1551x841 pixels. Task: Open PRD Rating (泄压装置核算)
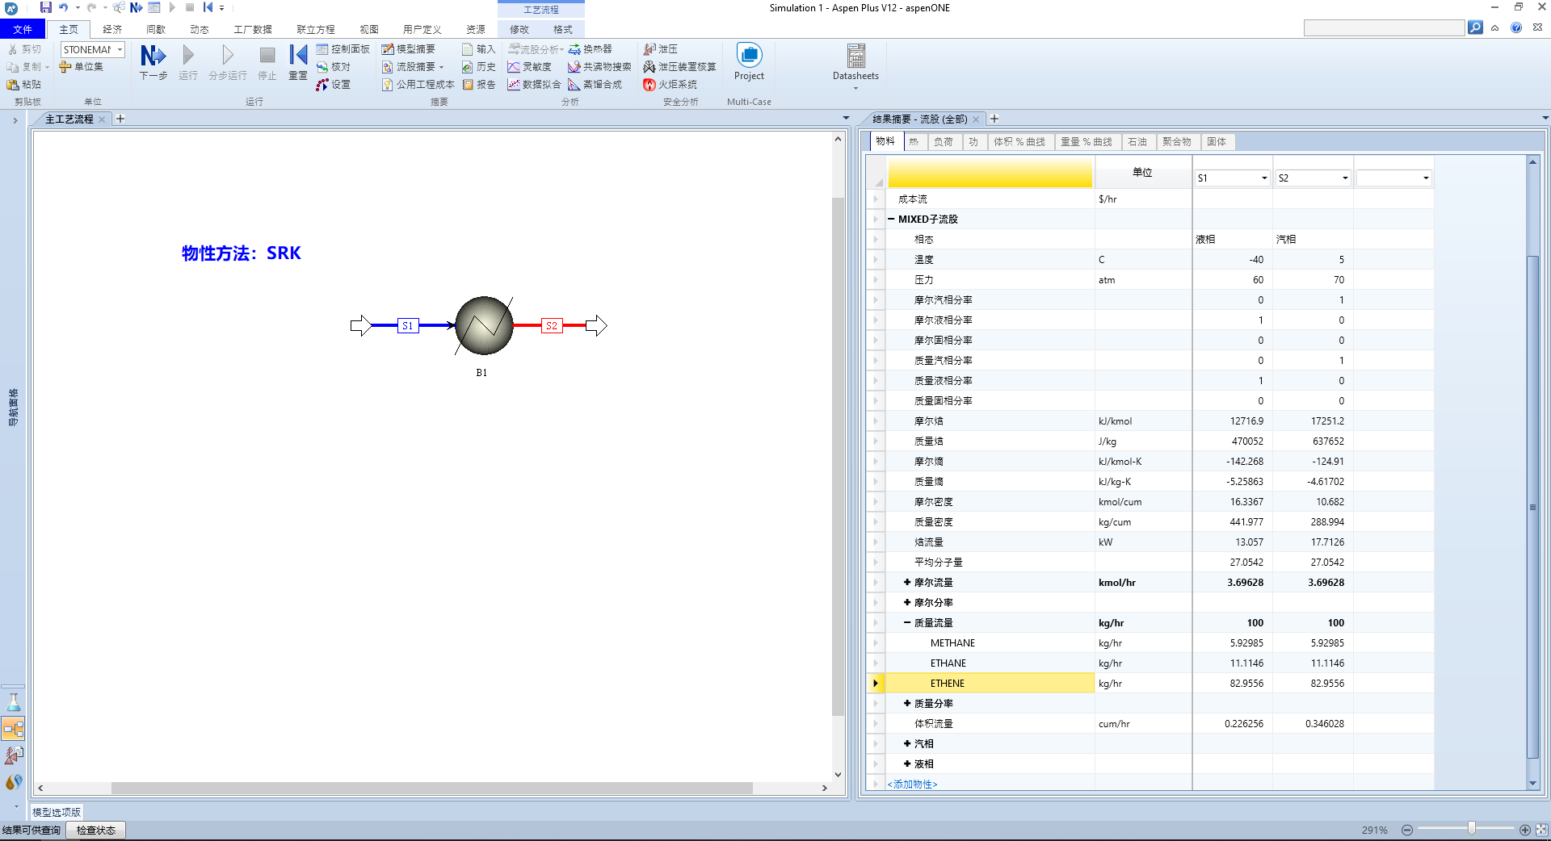pos(679,67)
